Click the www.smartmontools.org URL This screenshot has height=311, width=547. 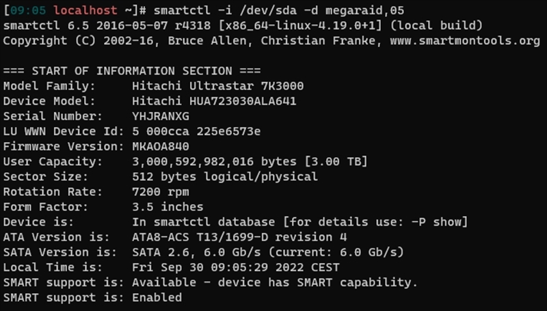tap(465, 41)
